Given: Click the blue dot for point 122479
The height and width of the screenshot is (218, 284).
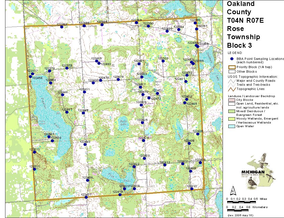Looking at the screenshot, I should pos(118,79).
